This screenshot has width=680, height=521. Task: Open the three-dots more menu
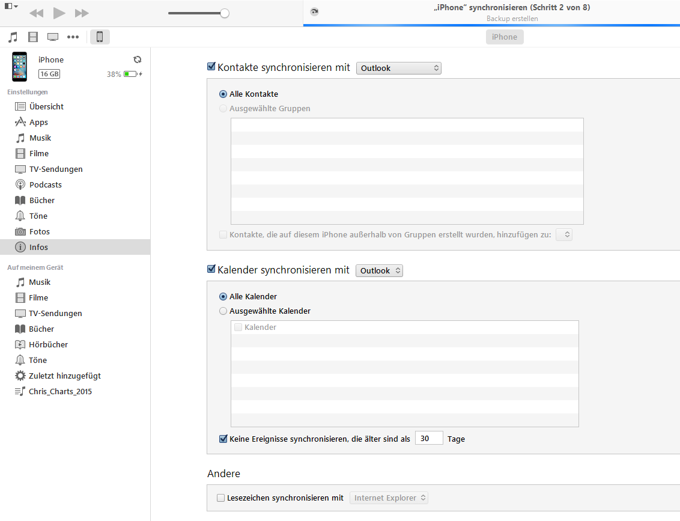point(73,37)
